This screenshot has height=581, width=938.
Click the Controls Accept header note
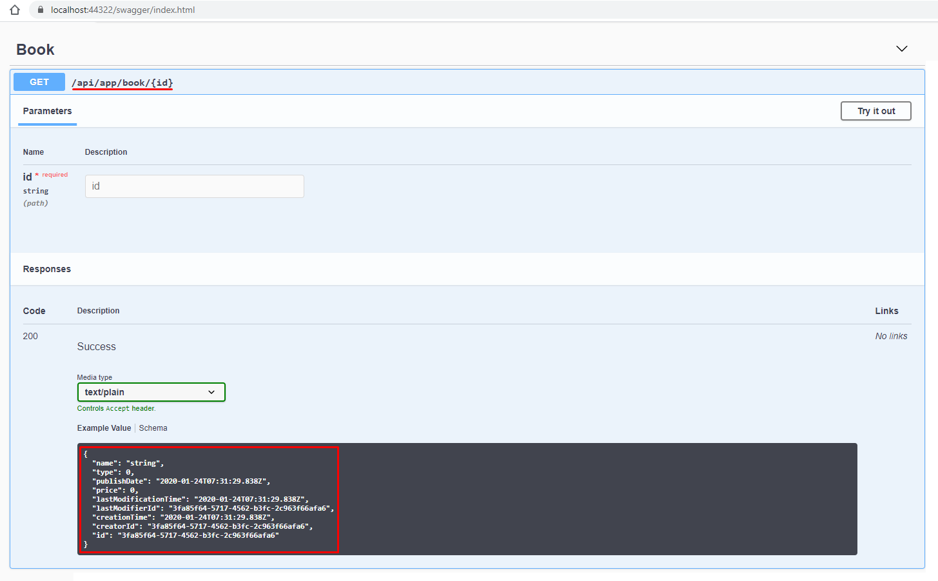(117, 408)
